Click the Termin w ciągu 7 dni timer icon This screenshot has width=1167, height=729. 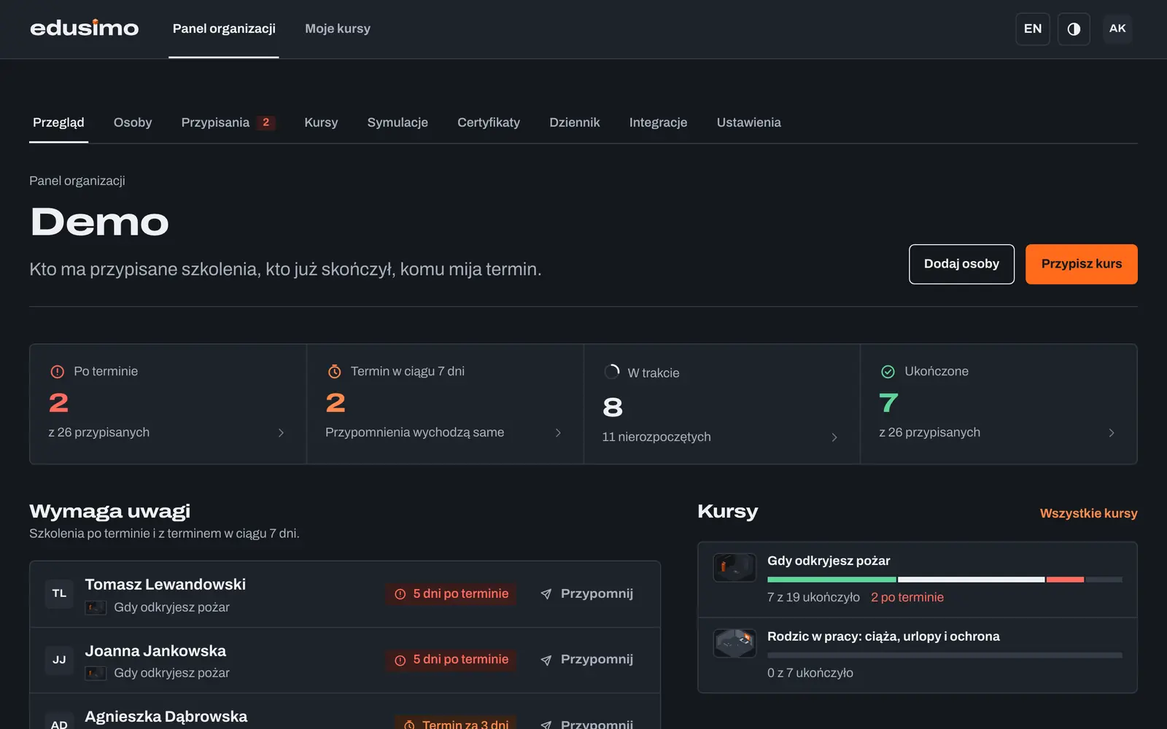click(334, 372)
